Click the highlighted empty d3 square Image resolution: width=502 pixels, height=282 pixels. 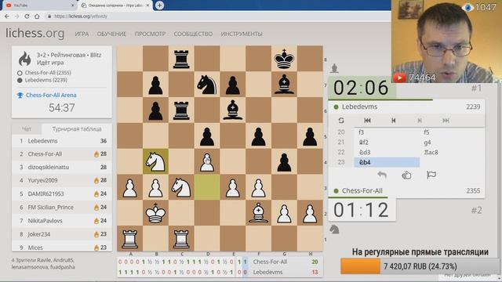pyautogui.click(x=207, y=187)
